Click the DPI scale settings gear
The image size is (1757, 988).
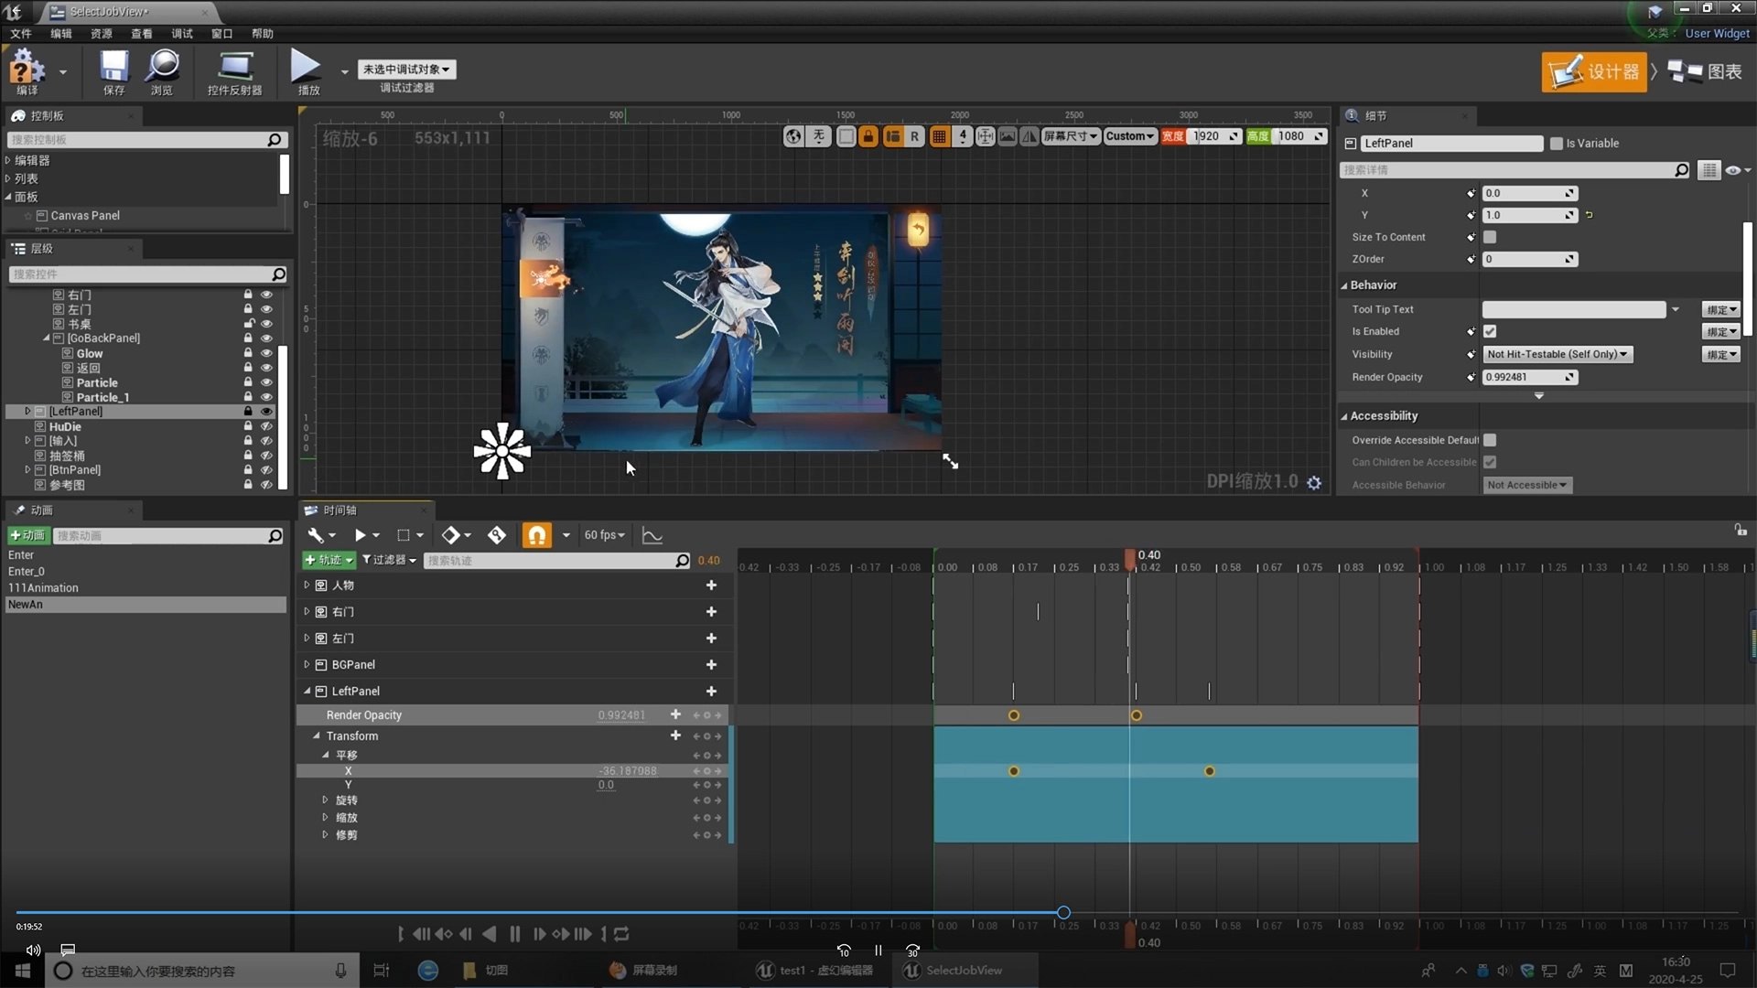tap(1314, 482)
